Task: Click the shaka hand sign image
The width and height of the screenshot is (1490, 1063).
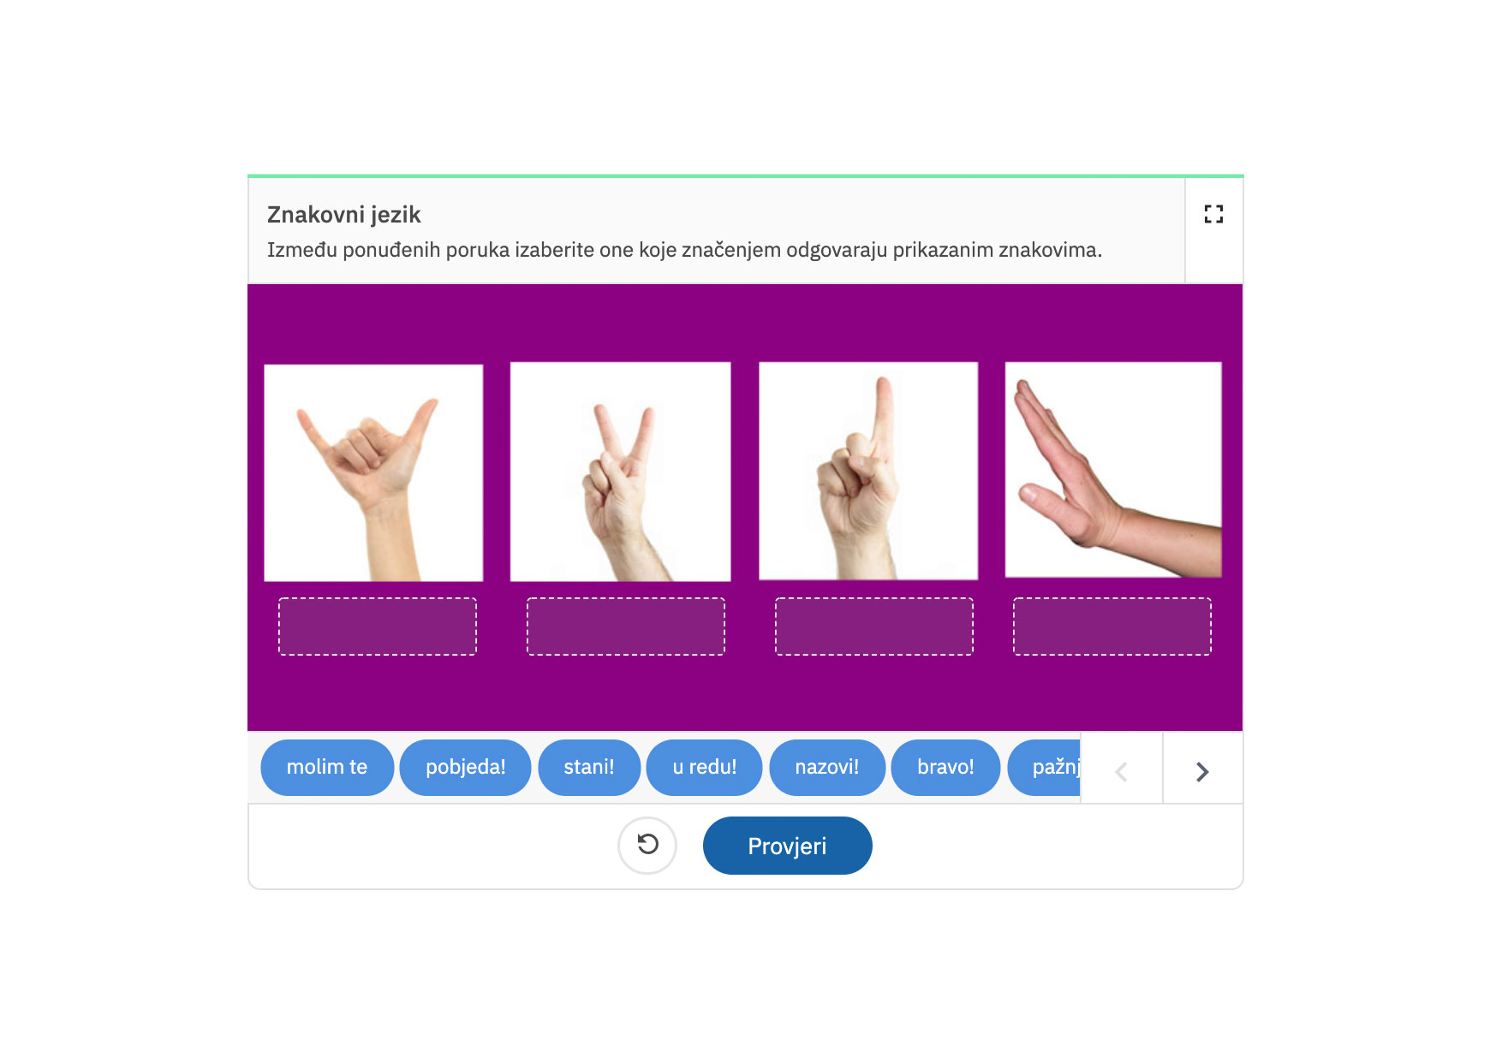Action: [373, 473]
